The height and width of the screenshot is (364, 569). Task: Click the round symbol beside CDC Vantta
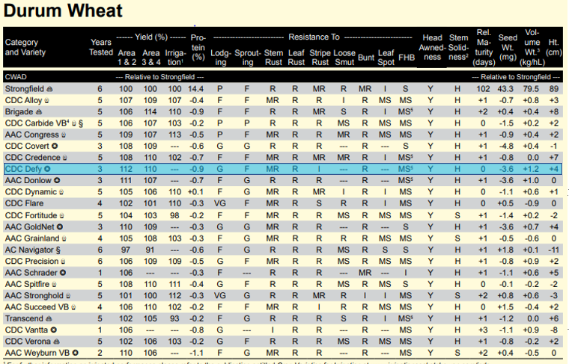point(54,330)
